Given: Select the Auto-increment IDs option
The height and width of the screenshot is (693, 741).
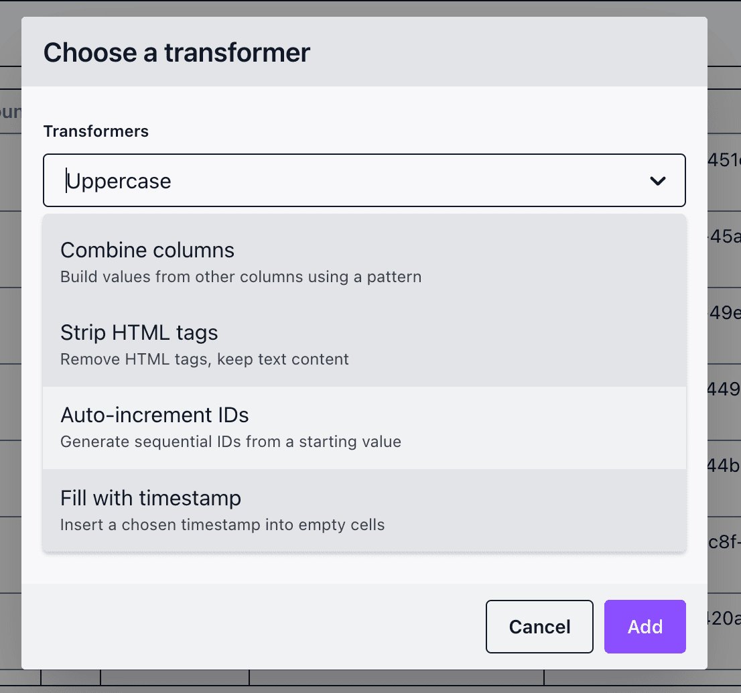Looking at the screenshot, I should point(155,415).
